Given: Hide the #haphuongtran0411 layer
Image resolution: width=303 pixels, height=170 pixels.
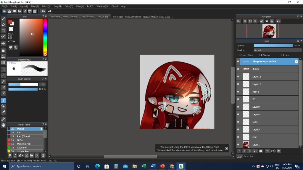Looking at the screenshot, I should pos(238,61).
